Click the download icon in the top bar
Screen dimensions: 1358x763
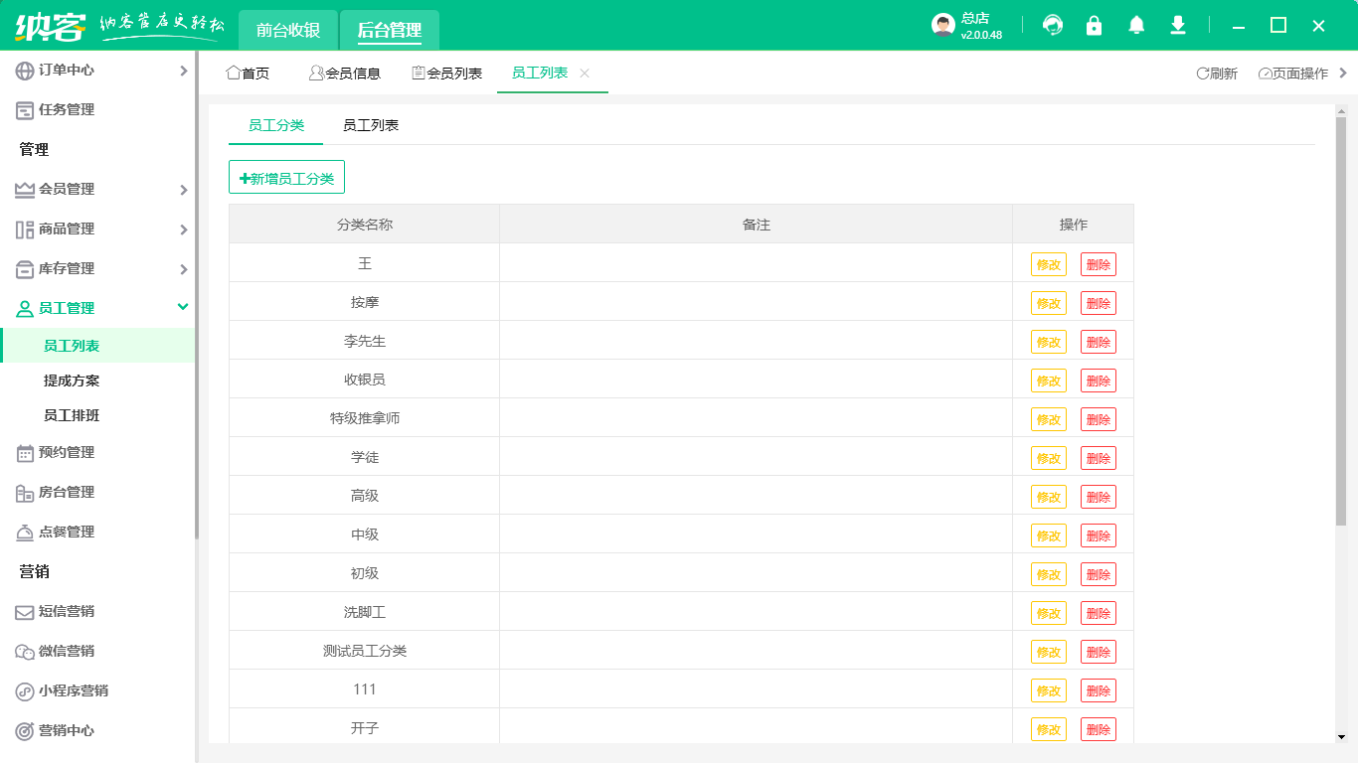tap(1178, 25)
